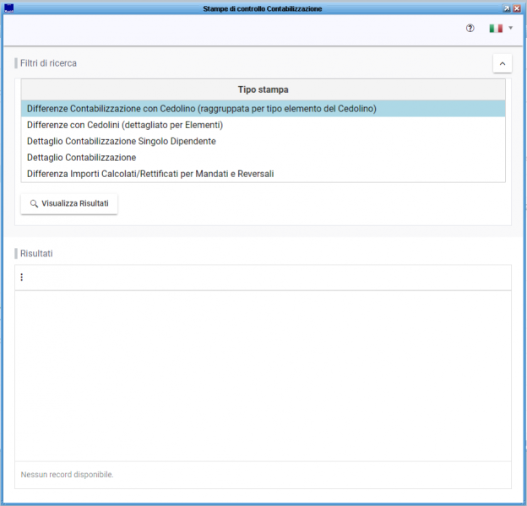Close the Stampe di controllo window
The height and width of the screenshot is (506, 527).
(517, 8)
